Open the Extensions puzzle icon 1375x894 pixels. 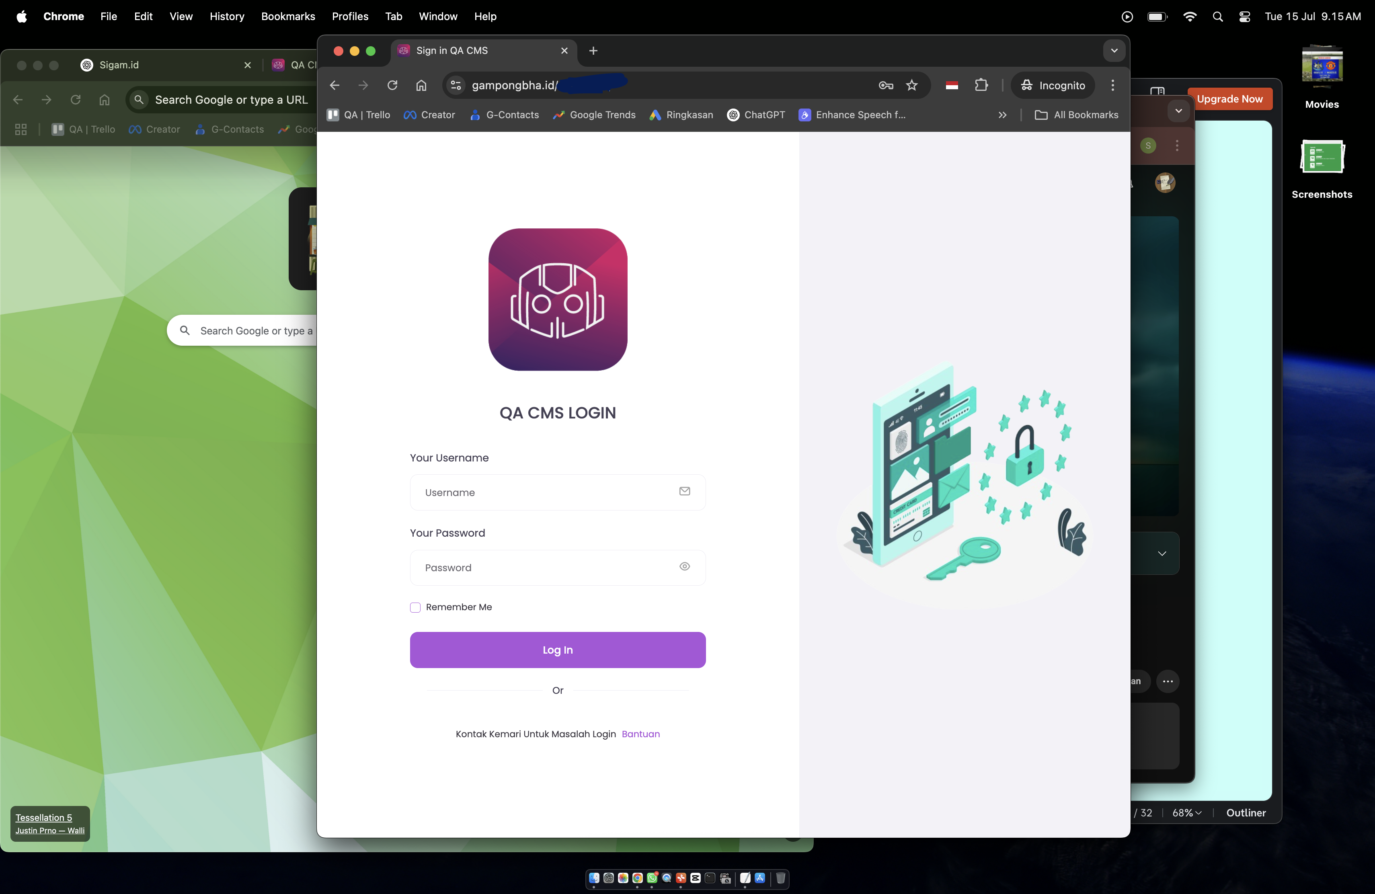[981, 86]
